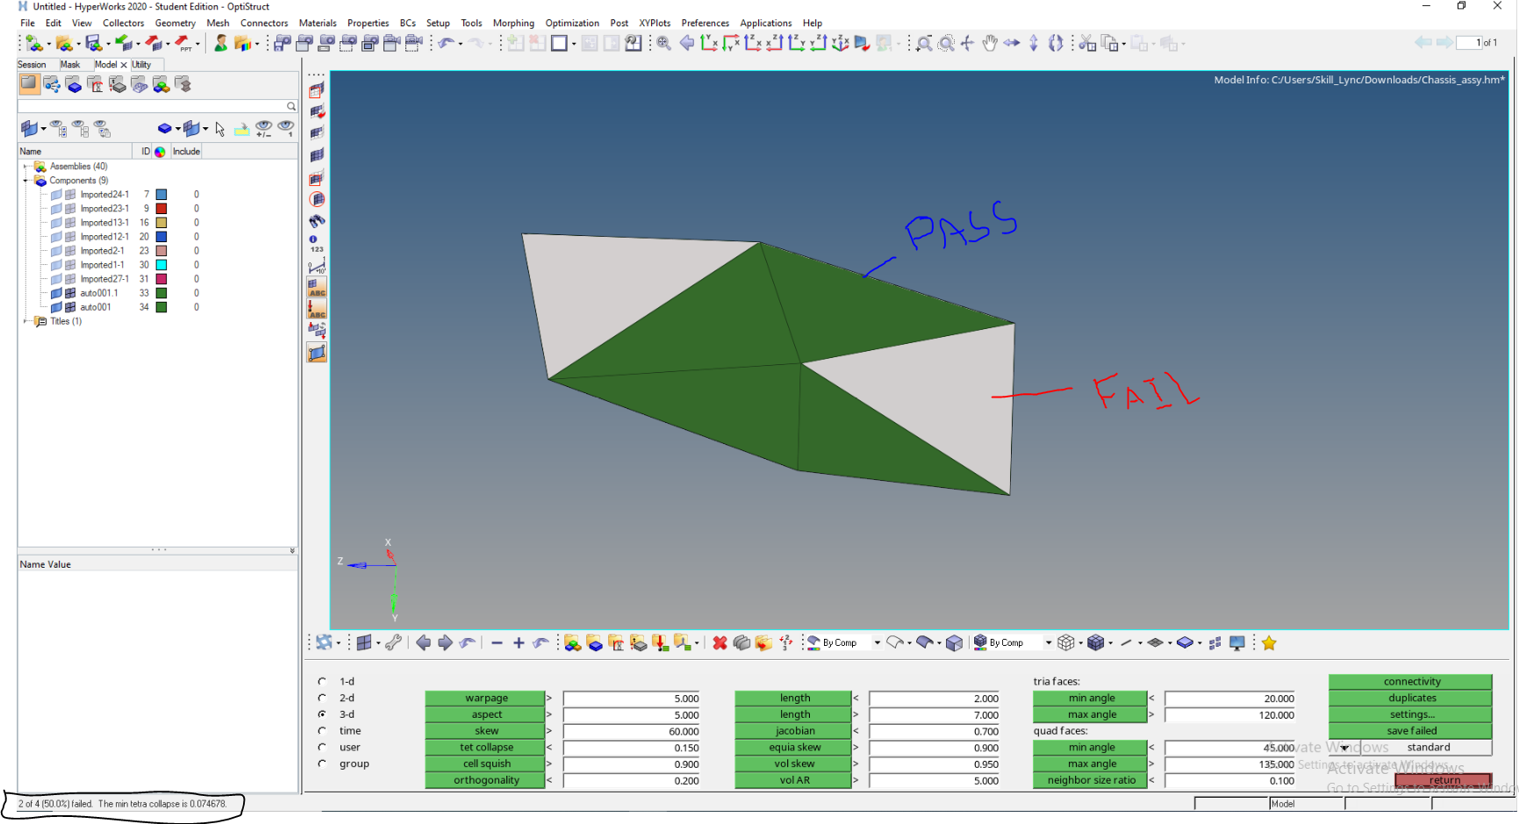
Task: Select the 2-d radio button
Action: tap(323, 698)
